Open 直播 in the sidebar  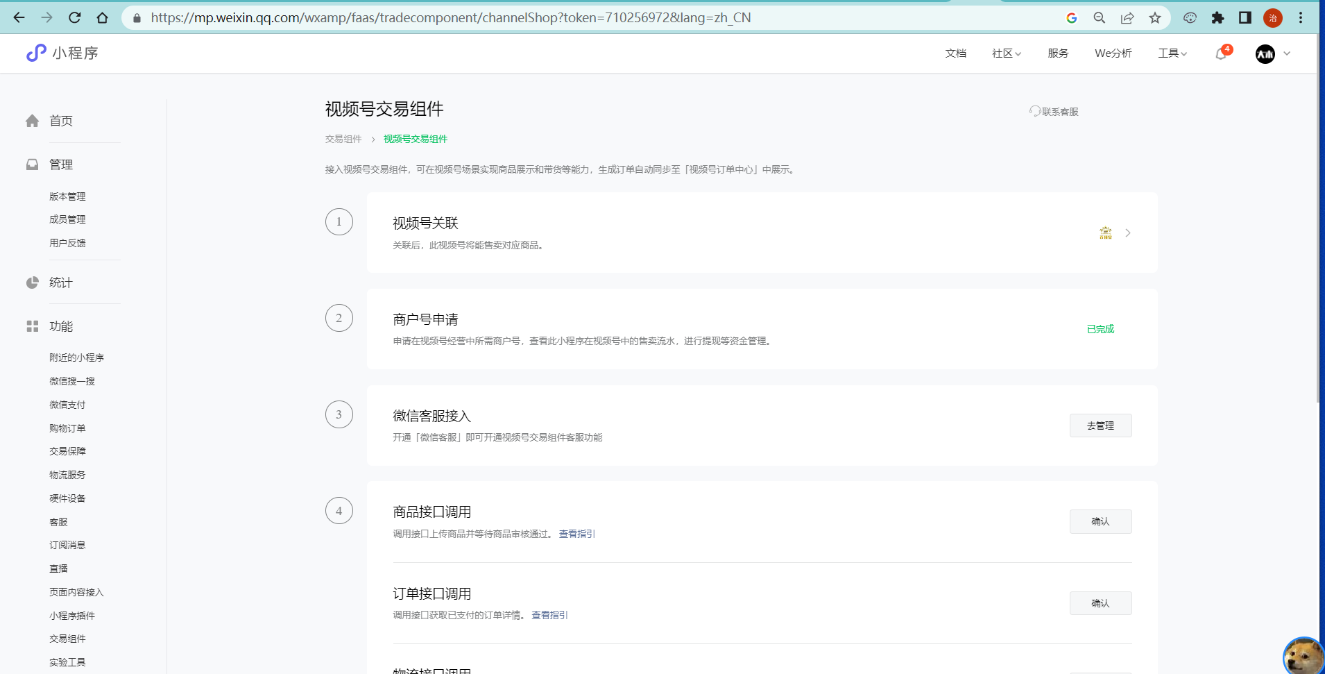coord(58,568)
